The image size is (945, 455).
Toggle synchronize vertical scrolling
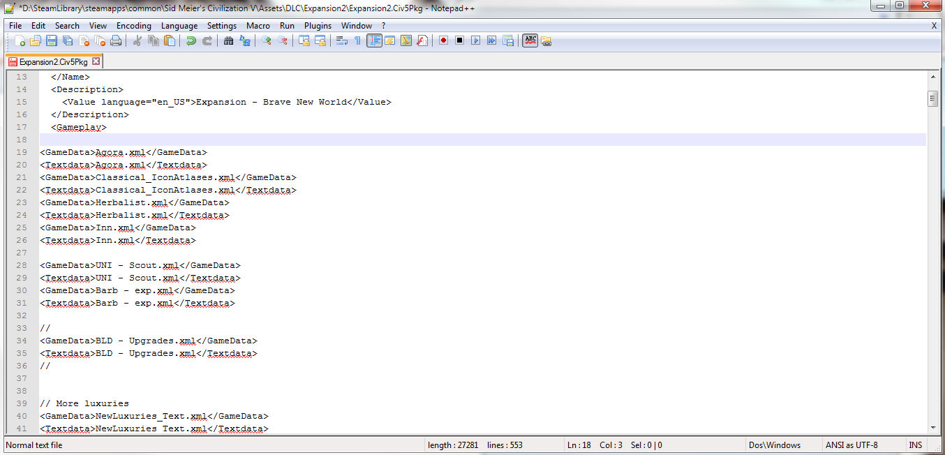point(304,40)
